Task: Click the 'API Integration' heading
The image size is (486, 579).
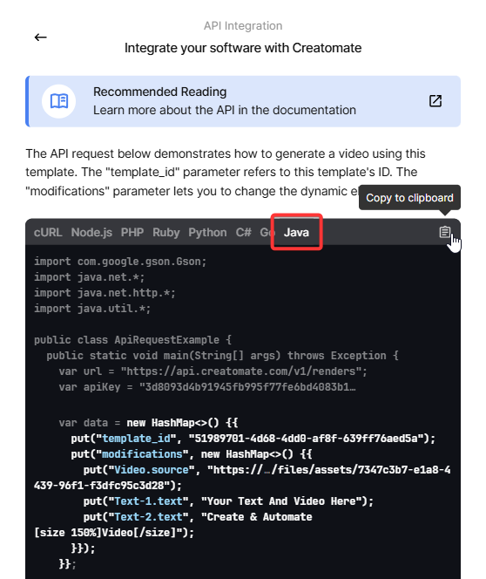Action: coord(243,26)
